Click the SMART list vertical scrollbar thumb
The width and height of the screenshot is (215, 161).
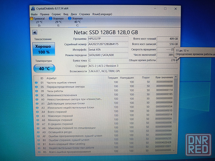(x=175, y=101)
